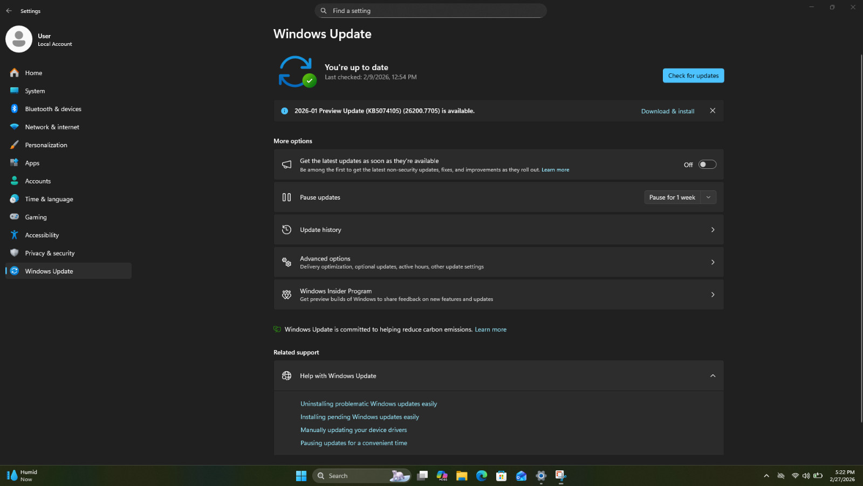The width and height of the screenshot is (863, 486).
Task: Open Bluetooth & devices settings
Action: pyautogui.click(x=69, y=109)
